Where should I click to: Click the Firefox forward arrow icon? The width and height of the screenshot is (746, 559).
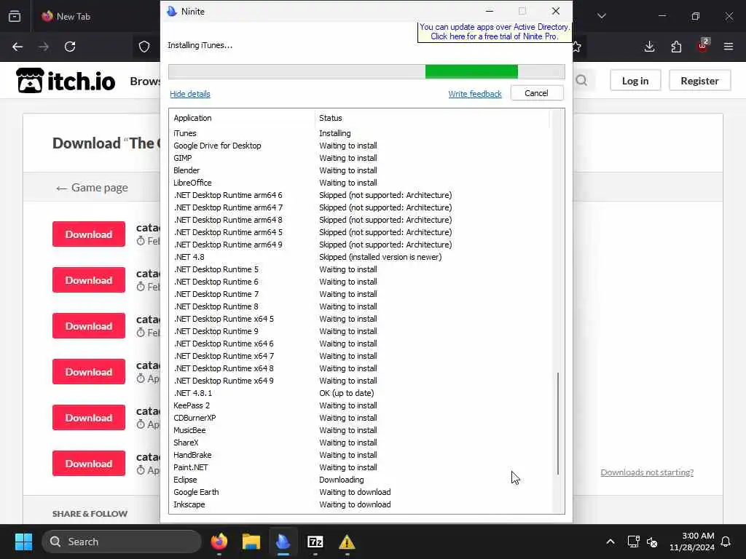click(x=44, y=47)
